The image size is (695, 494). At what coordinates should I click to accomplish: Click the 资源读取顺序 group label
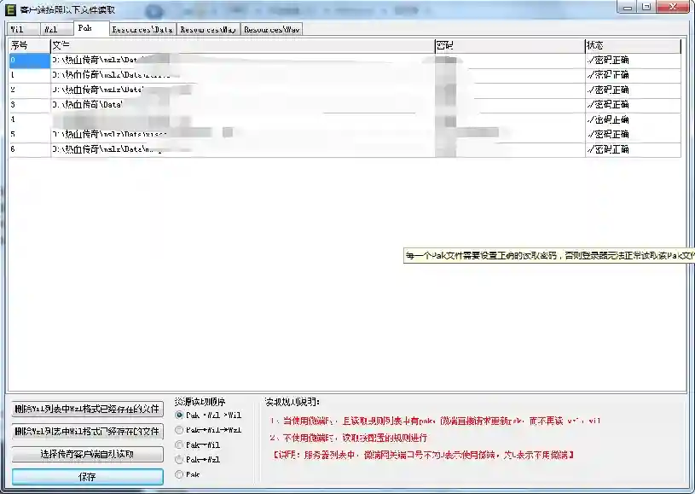click(200, 402)
